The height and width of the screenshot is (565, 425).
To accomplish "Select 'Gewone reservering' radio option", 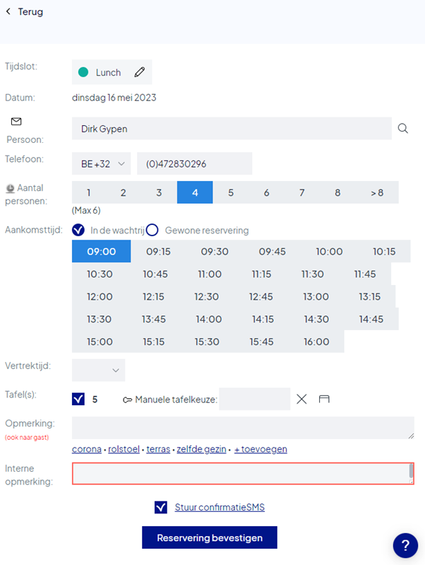I will pos(152,230).
